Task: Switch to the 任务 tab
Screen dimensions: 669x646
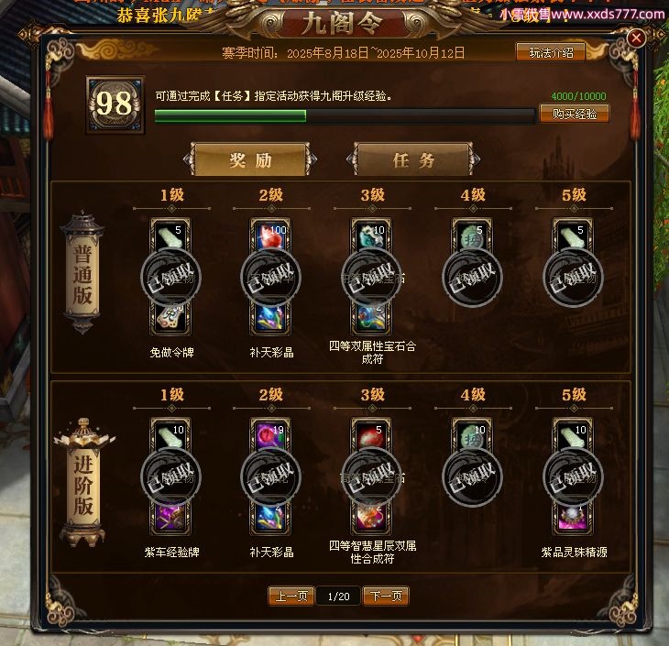Action: [413, 160]
